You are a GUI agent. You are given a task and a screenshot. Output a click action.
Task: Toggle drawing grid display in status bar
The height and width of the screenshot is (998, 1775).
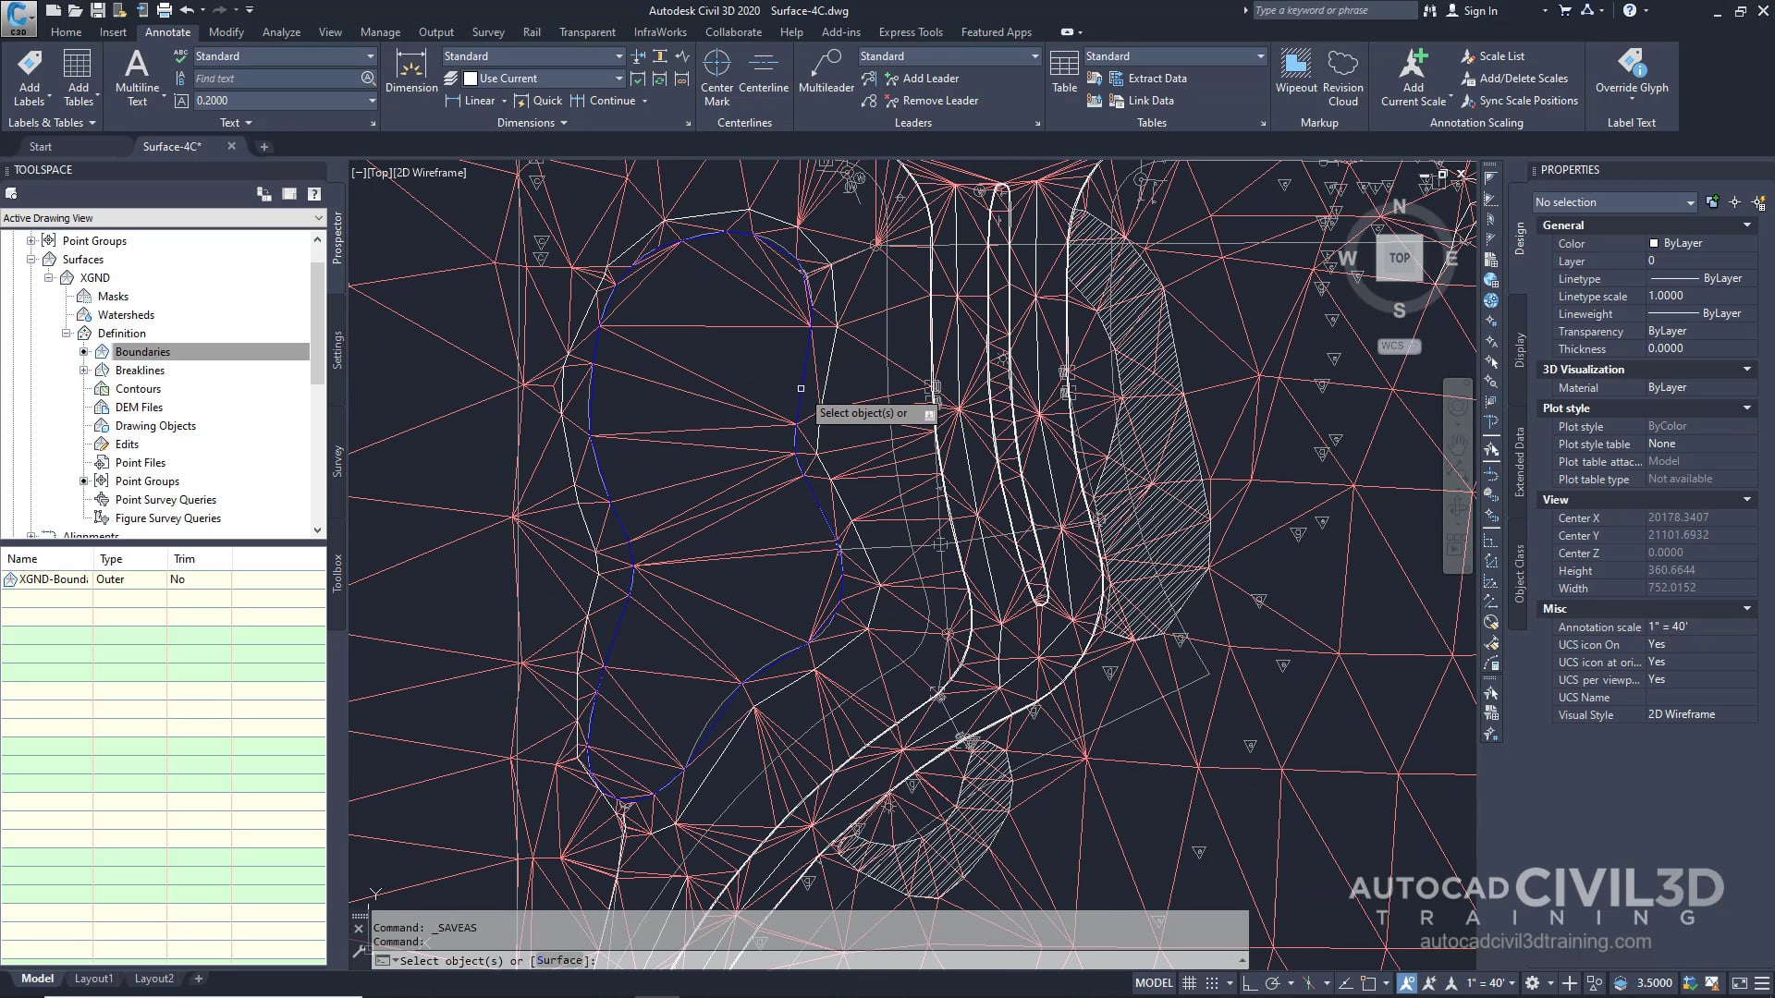(x=1190, y=983)
